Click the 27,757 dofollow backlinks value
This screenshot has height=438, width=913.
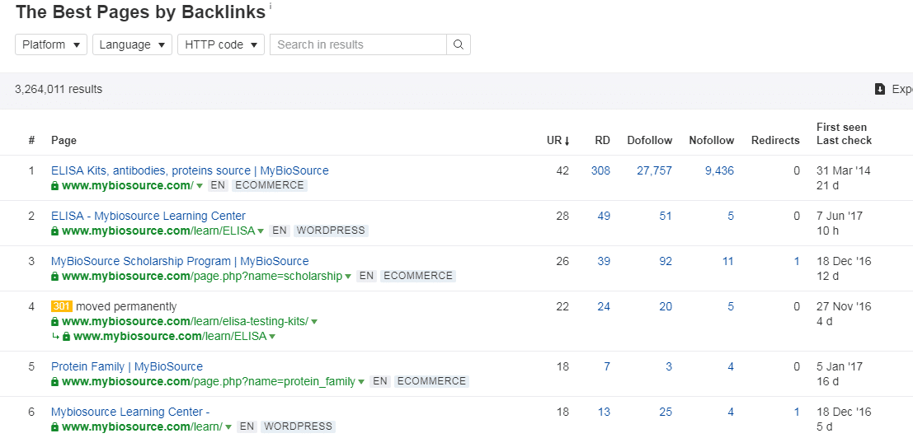pos(654,170)
